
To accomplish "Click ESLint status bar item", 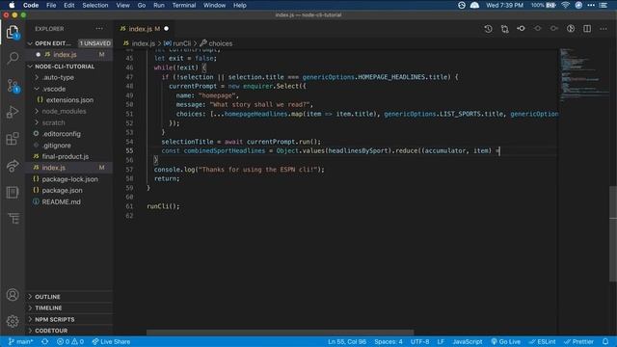I will (542, 341).
